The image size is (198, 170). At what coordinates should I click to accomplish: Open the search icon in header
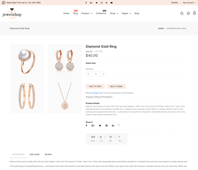[182, 13]
